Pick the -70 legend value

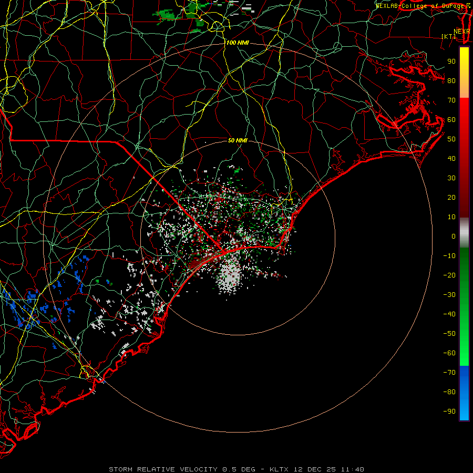pyautogui.click(x=449, y=373)
